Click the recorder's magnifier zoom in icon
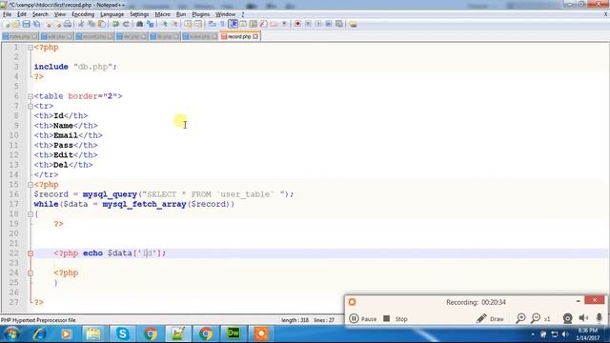Screen dimensions: 610x343 click(520, 318)
